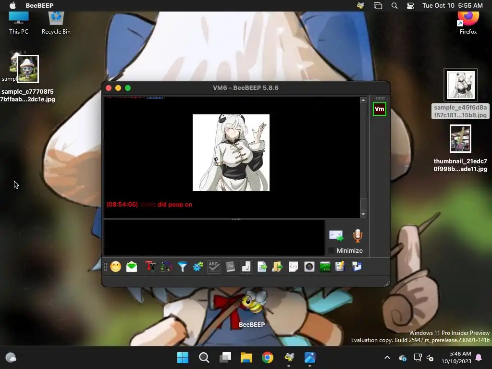Expand the hidden tray icons chevron
The height and width of the screenshot is (369, 492).
[x=387, y=357]
